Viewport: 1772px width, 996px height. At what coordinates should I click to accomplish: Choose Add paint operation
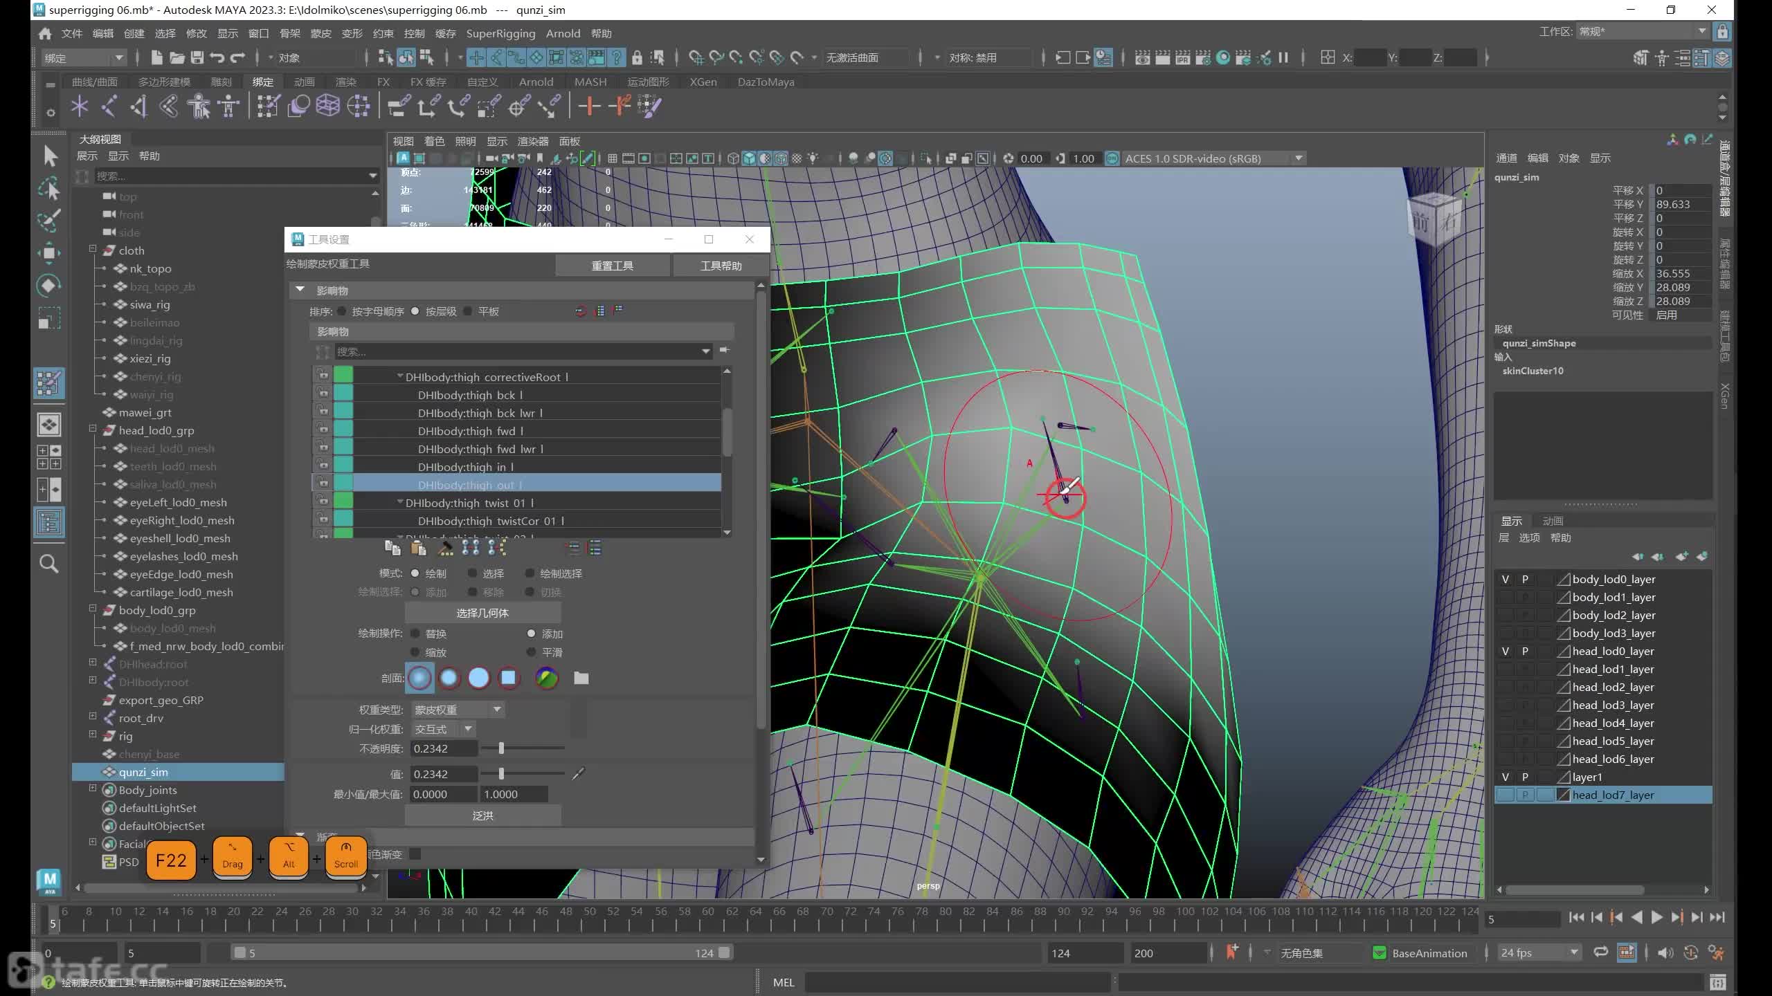[531, 634]
